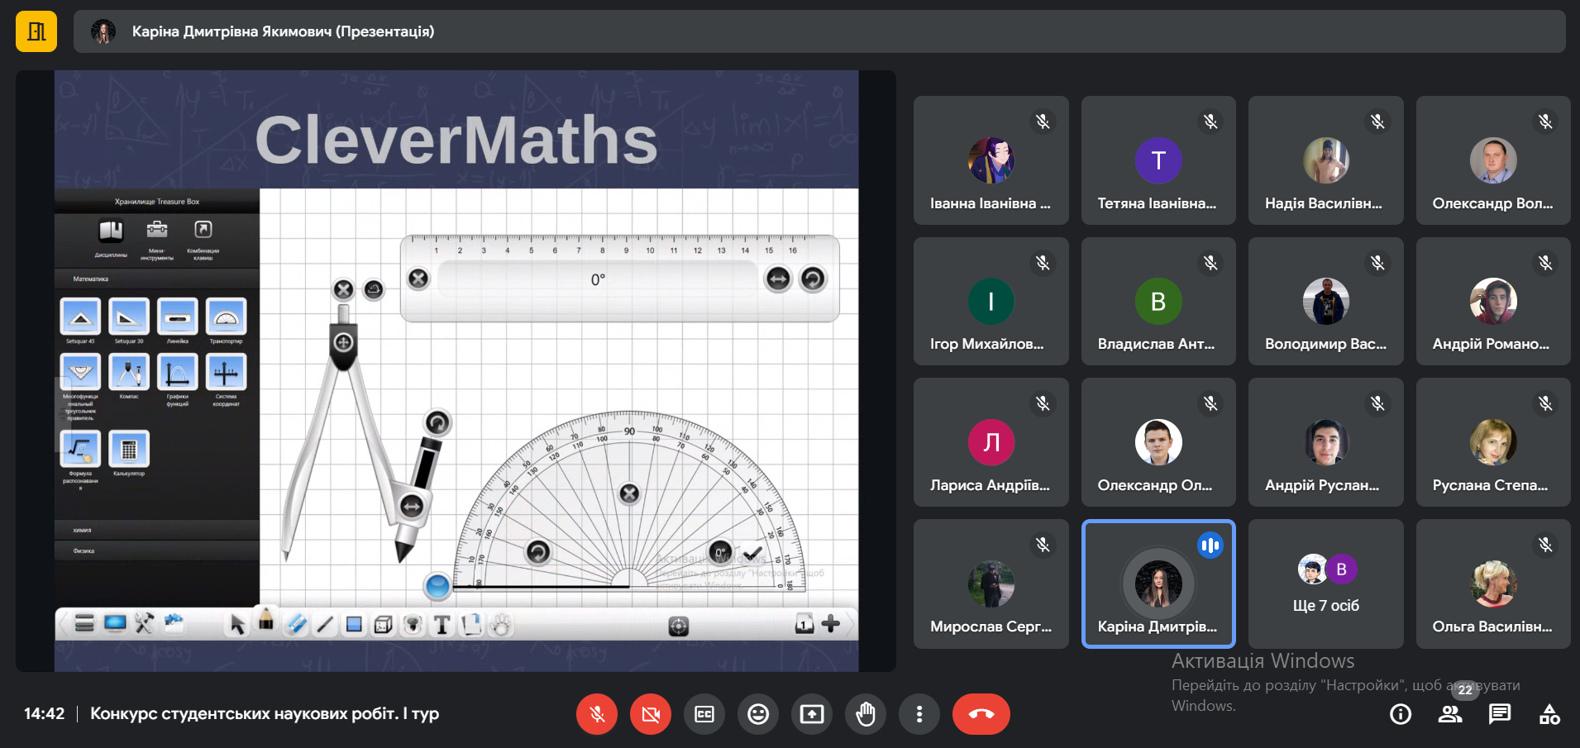Expand the Физика section
The image size is (1580, 748).
(157, 550)
